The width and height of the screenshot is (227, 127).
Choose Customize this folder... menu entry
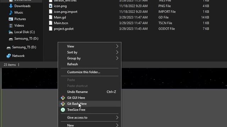(x=90, y=72)
